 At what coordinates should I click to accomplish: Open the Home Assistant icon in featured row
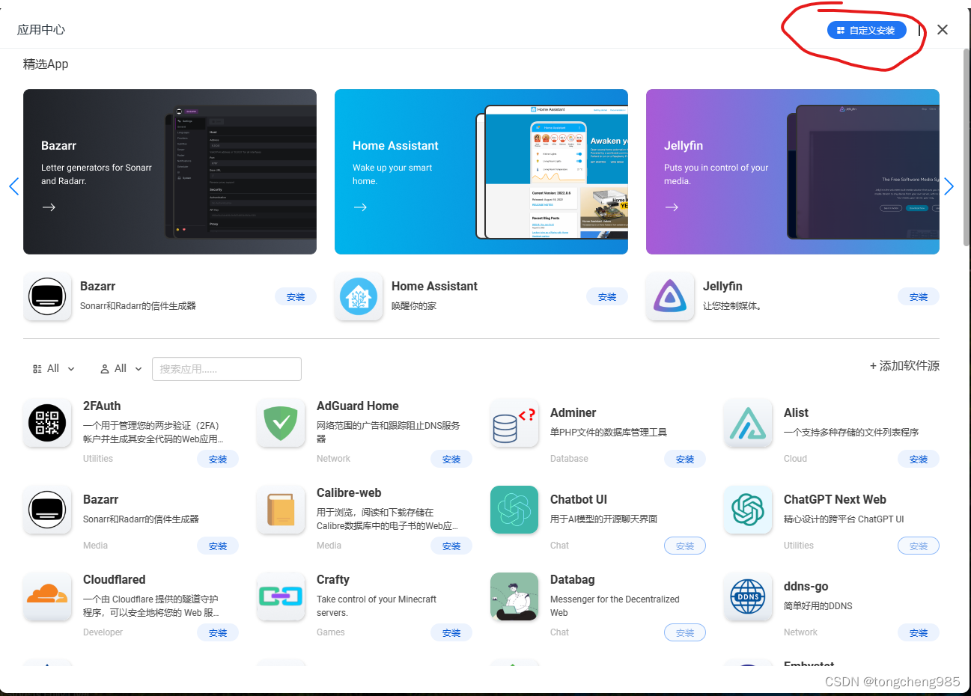click(x=359, y=296)
